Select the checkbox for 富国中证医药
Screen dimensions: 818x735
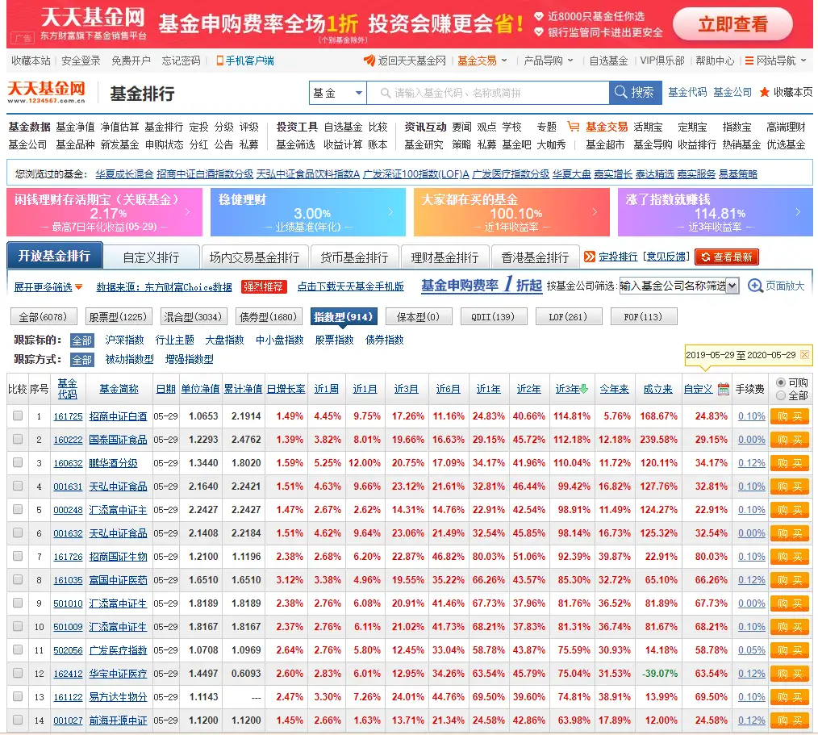[18, 579]
